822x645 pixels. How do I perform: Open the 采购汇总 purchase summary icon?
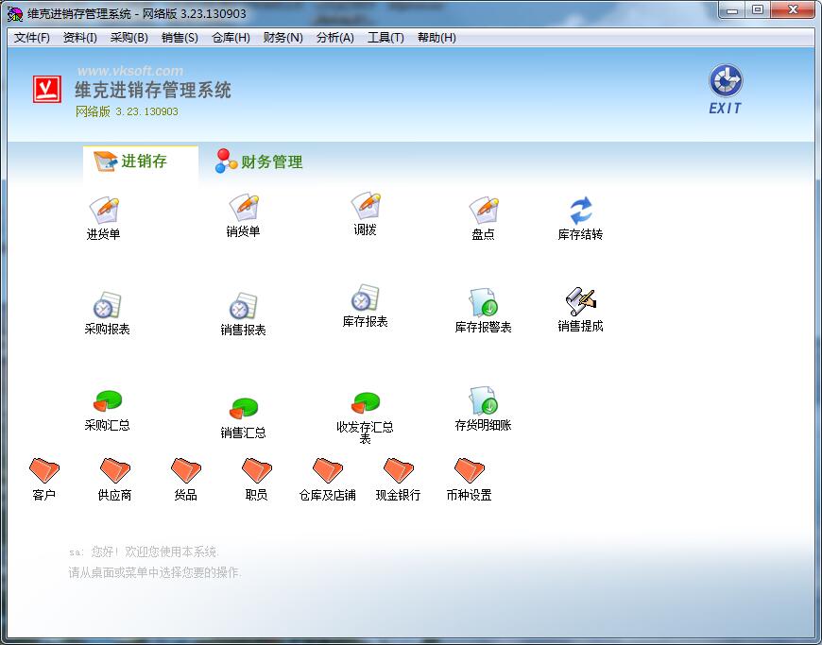(x=107, y=410)
